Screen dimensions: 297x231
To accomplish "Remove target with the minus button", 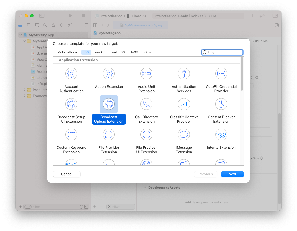I will click(x=101, y=207).
